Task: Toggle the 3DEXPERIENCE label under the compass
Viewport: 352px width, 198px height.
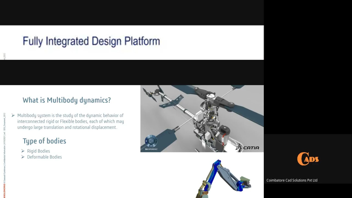Action: tap(152, 149)
